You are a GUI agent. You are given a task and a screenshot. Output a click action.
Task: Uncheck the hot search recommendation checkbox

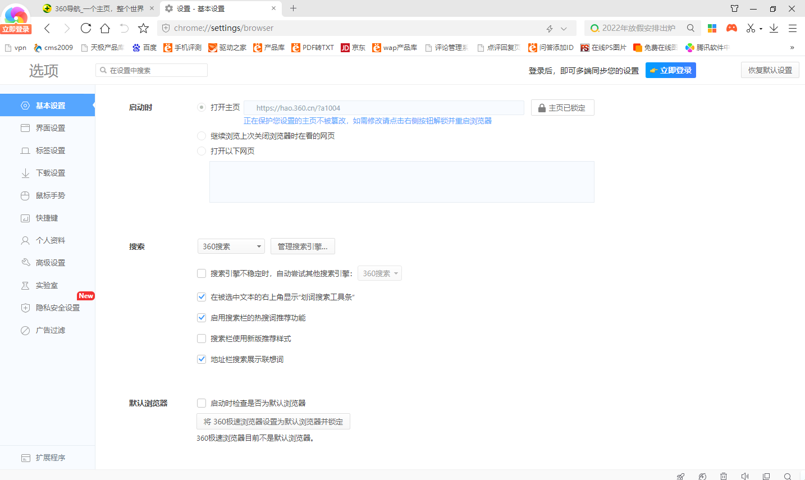(202, 318)
